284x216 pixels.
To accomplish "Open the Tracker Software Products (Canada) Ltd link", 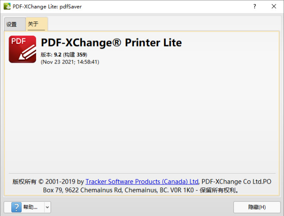I will (x=142, y=181).
